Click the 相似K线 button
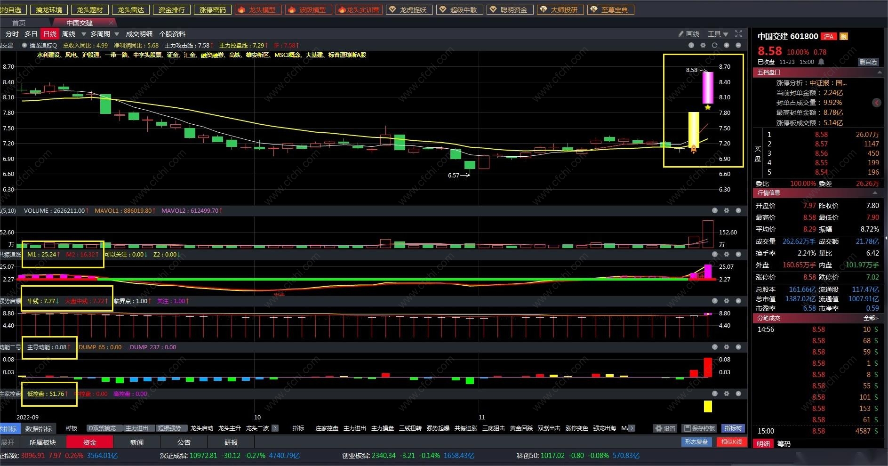This screenshot has height=466, width=888. pyautogui.click(x=731, y=442)
